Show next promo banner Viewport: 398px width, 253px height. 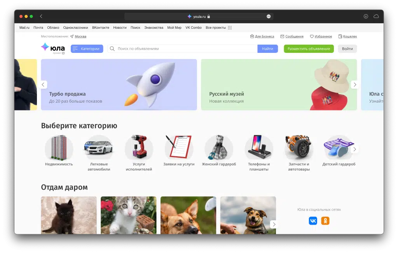tap(355, 84)
